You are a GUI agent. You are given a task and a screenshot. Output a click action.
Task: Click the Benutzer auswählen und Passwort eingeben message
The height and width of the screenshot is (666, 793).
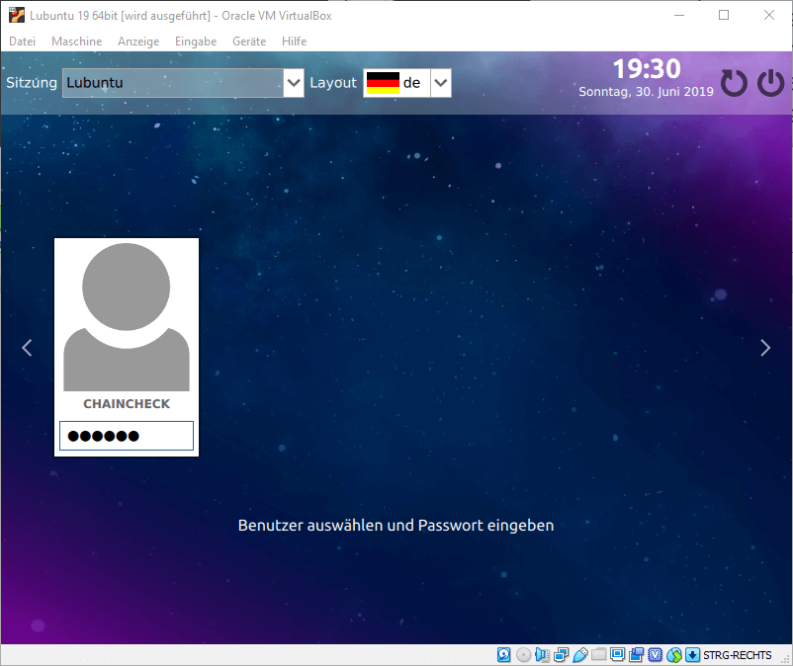click(396, 526)
